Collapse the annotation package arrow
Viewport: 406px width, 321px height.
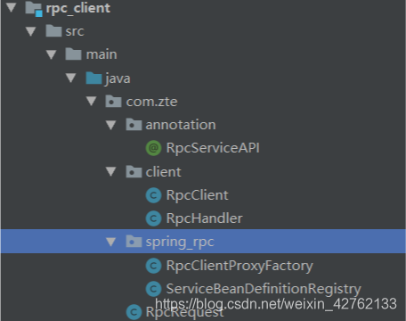point(111,125)
